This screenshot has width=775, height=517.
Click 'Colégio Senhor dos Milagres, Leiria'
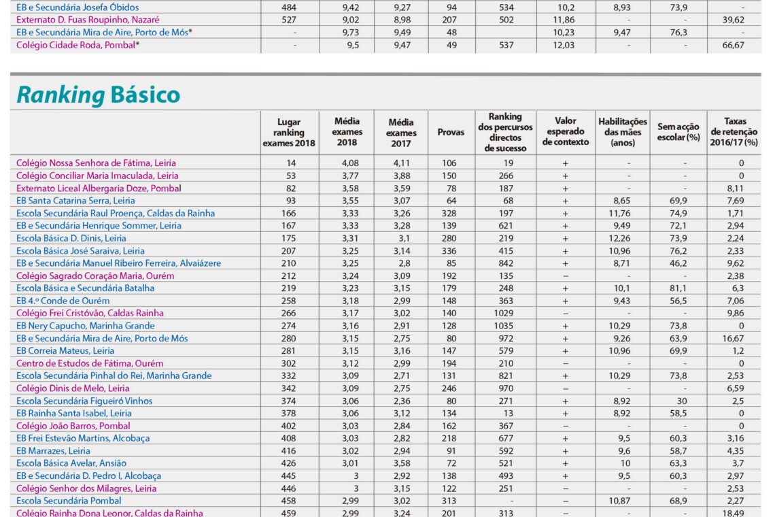86,488
